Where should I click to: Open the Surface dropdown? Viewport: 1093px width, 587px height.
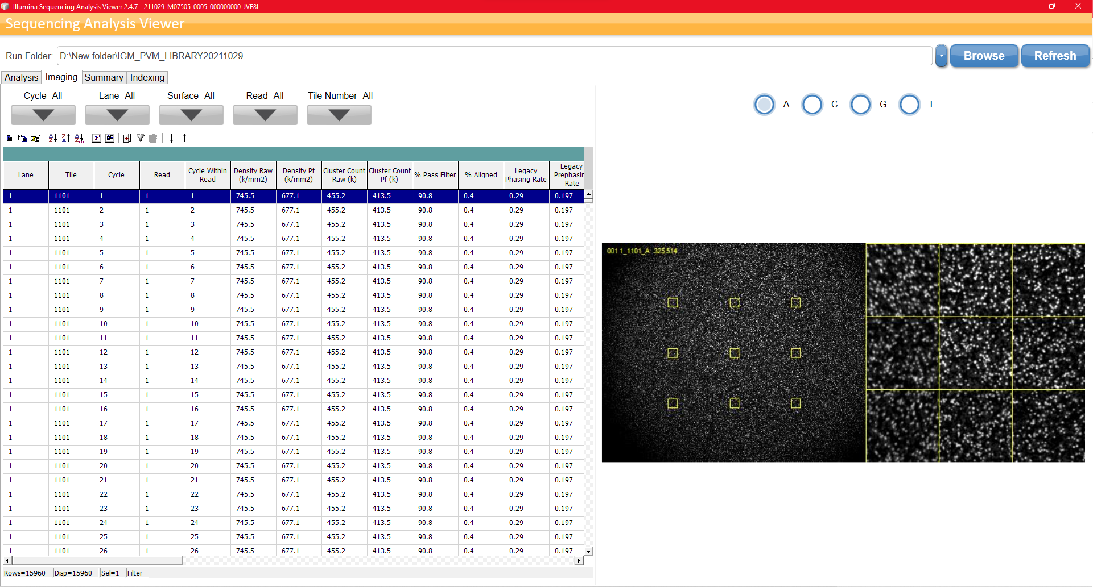(191, 115)
